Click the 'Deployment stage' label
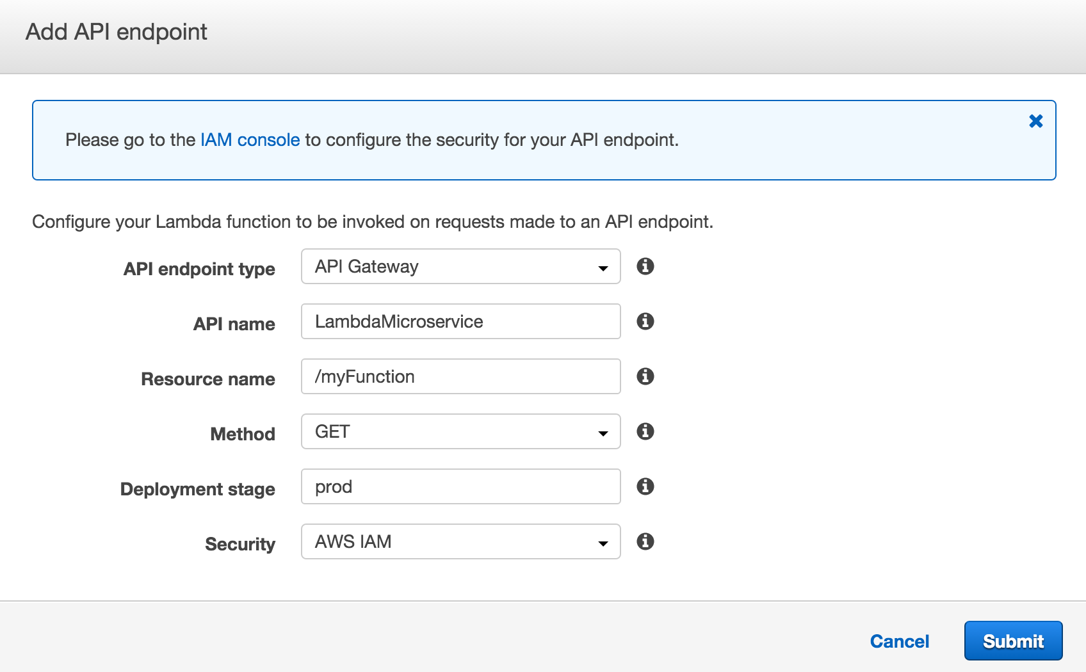1086x672 pixels. 197,489
